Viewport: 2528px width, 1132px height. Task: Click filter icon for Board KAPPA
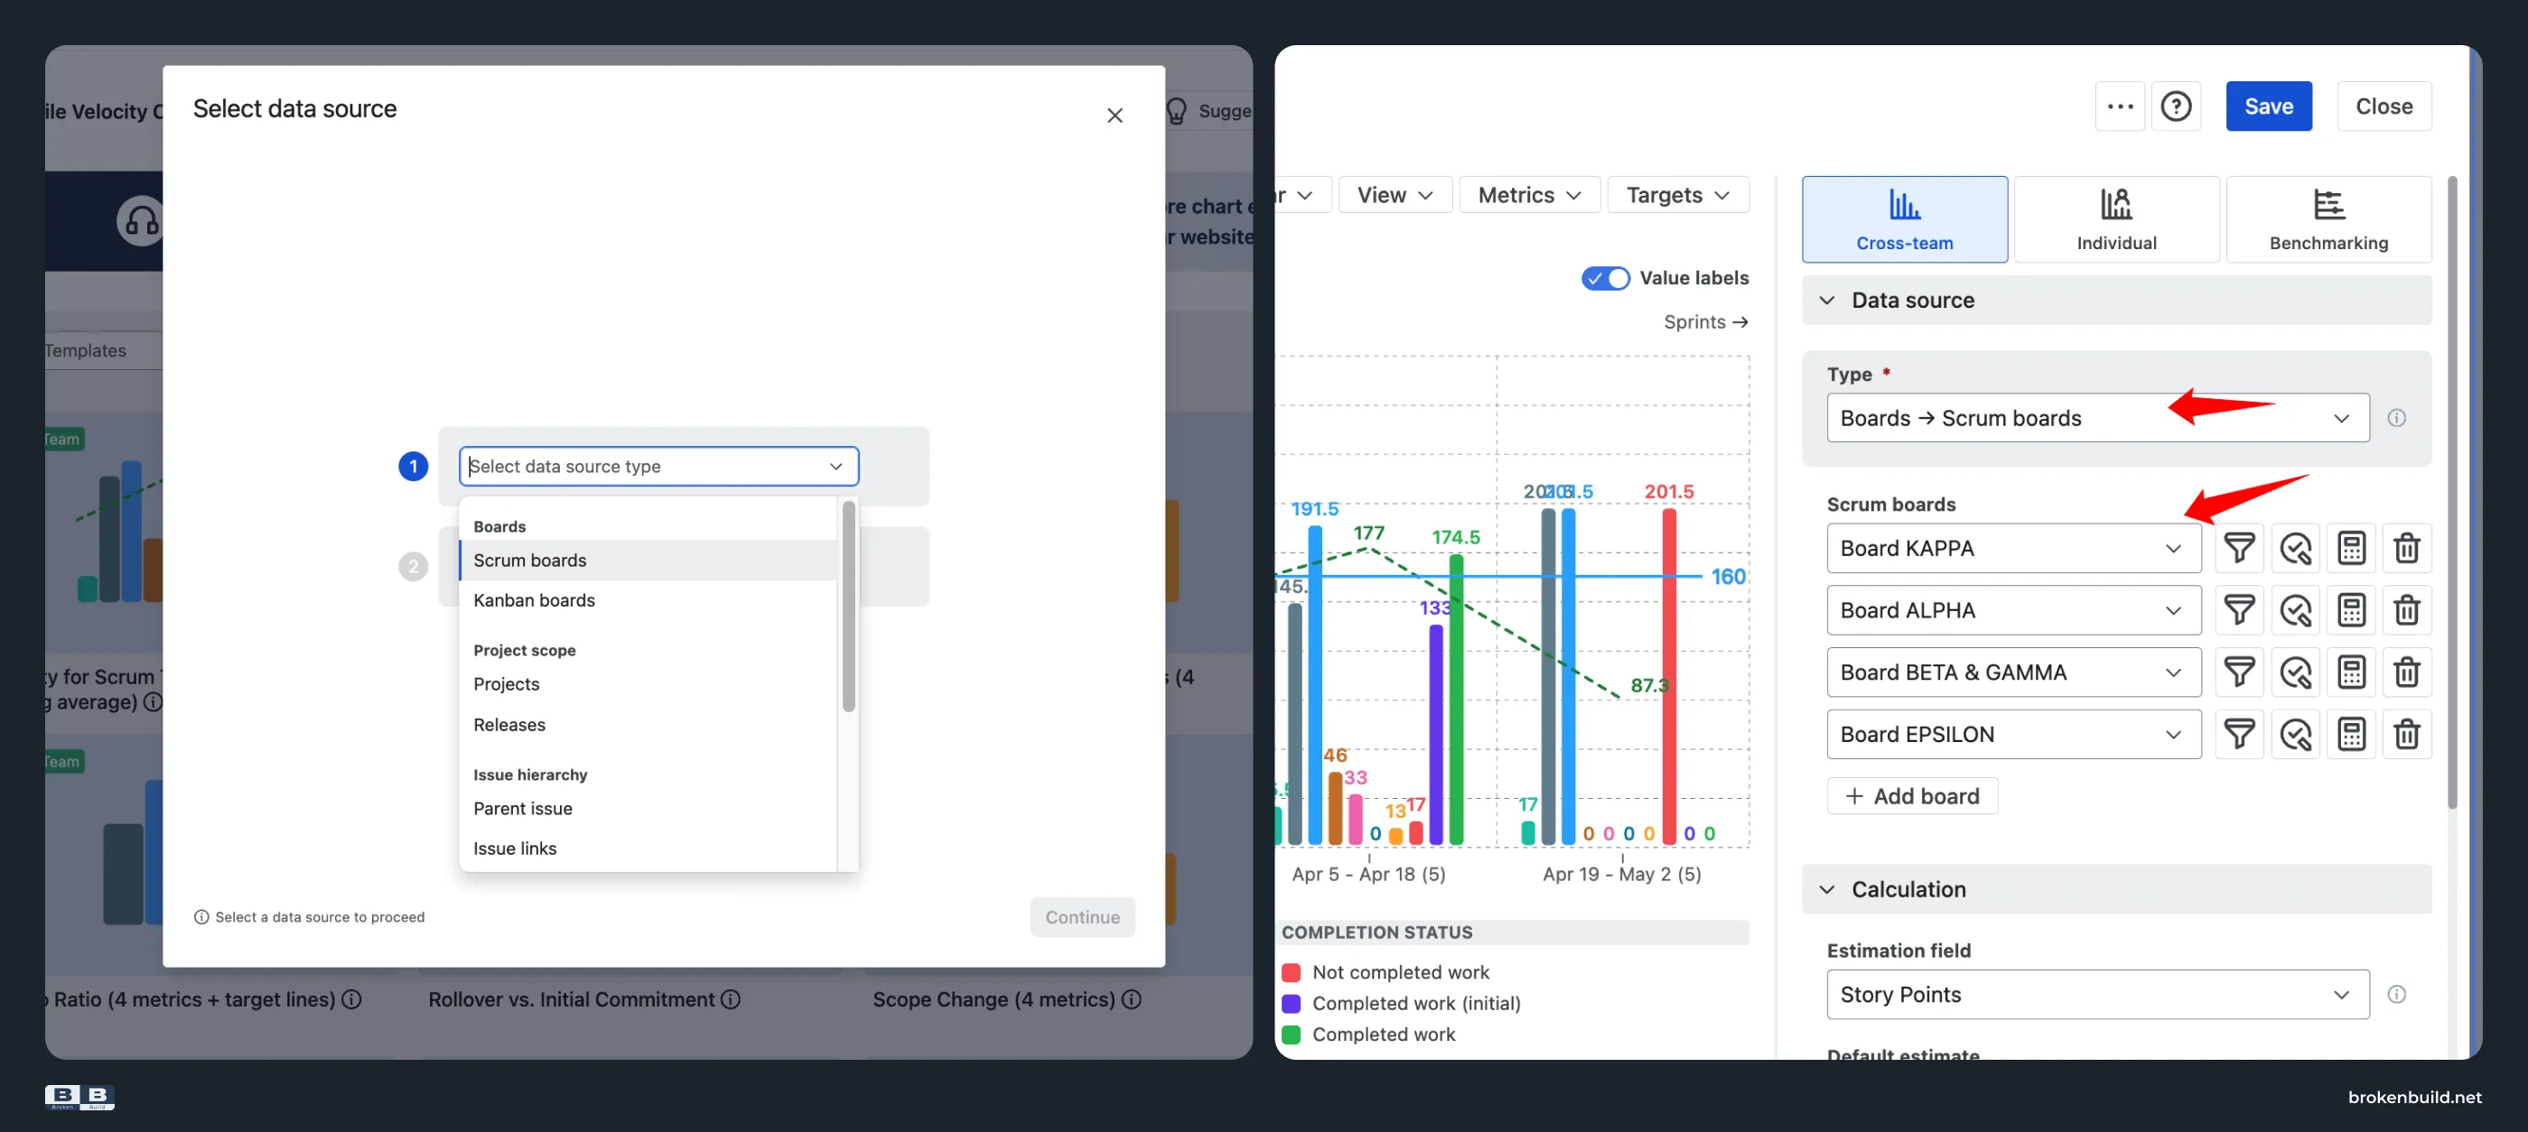click(2238, 547)
